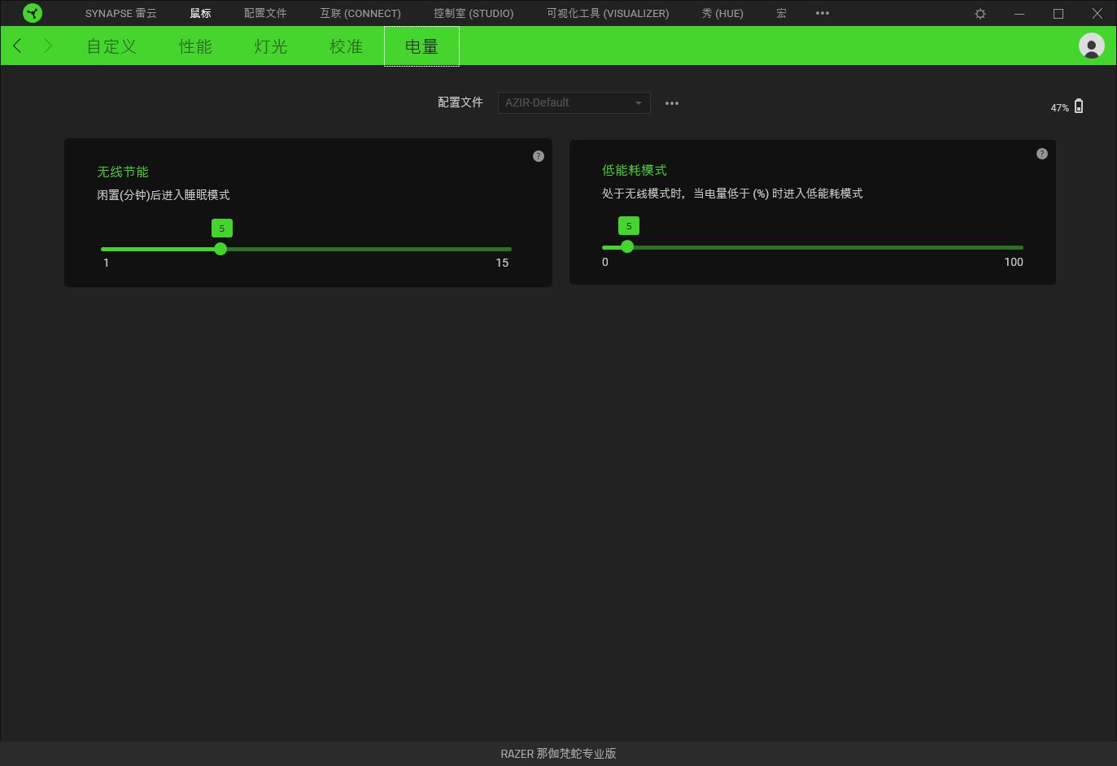Open help for 无线节能 panel
1117x766 pixels.
click(539, 156)
